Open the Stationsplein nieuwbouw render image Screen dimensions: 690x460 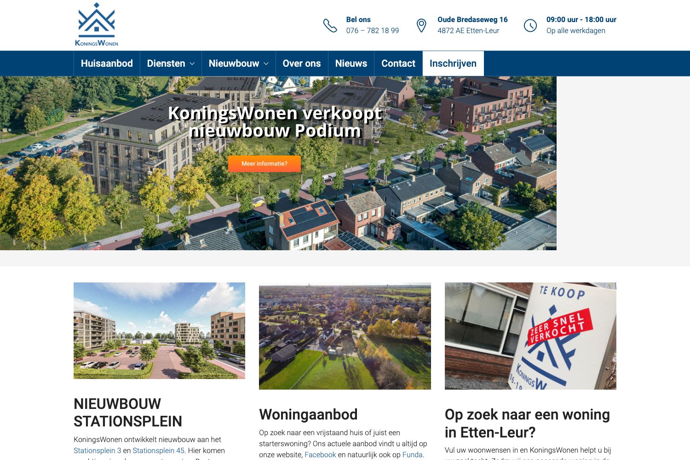click(x=159, y=331)
